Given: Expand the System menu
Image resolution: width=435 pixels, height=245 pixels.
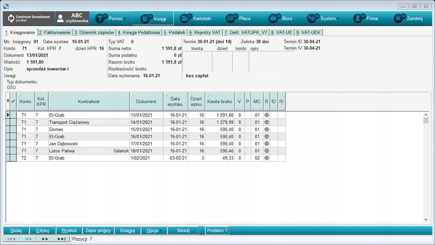Looking at the screenshot, I should 323,19.
